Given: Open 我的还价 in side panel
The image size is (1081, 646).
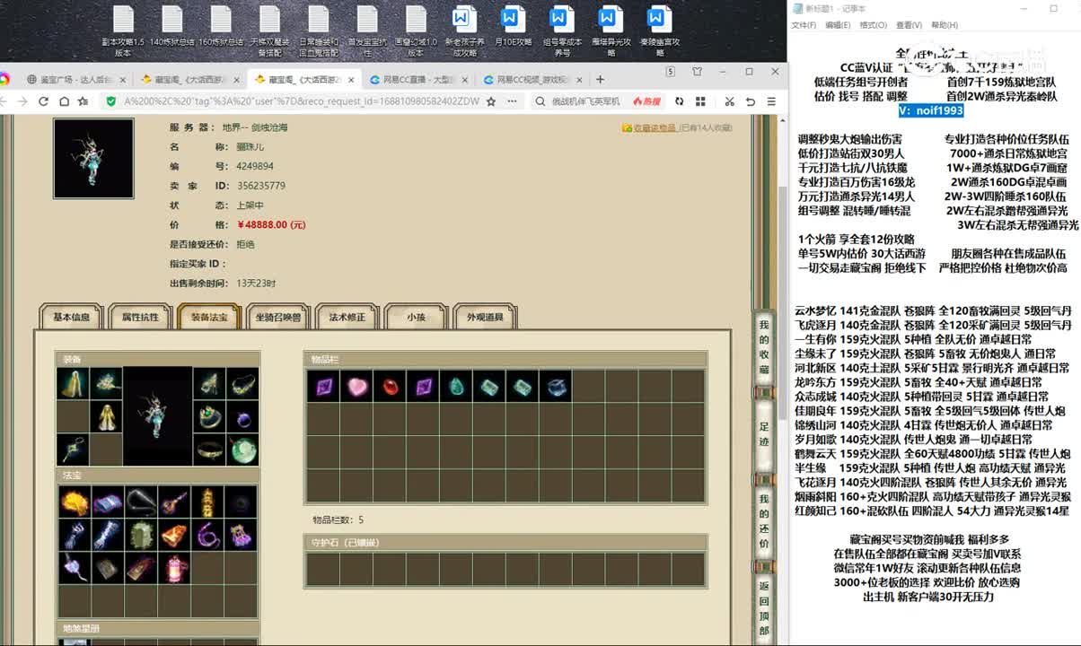Looking at the screenshot, I should coord(764,521).
